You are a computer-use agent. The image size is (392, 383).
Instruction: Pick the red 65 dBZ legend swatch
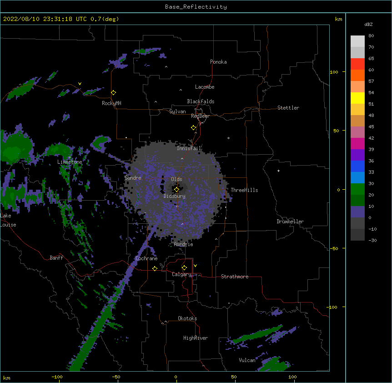tap(357, 64)
